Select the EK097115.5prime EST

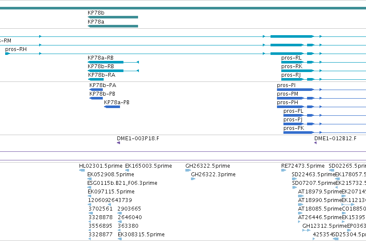(x=89, y=196)
